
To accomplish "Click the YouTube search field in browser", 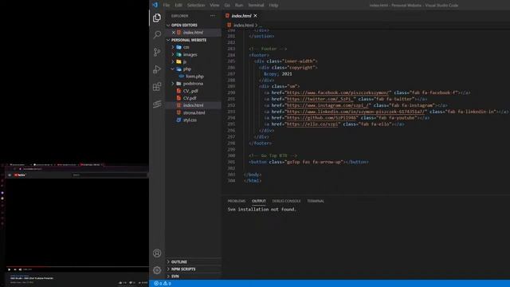I will [x=109, y=175].
